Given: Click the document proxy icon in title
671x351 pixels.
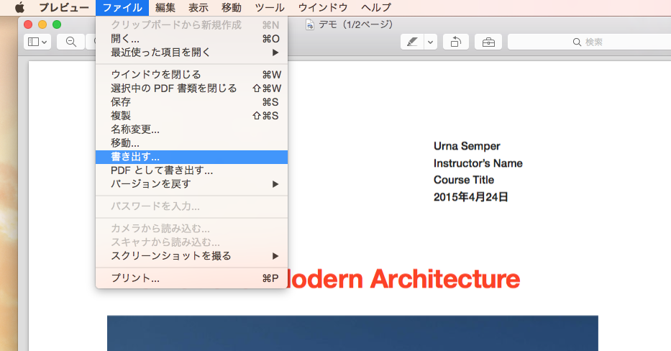Looking at the screenshot, I should coord(310,25).
